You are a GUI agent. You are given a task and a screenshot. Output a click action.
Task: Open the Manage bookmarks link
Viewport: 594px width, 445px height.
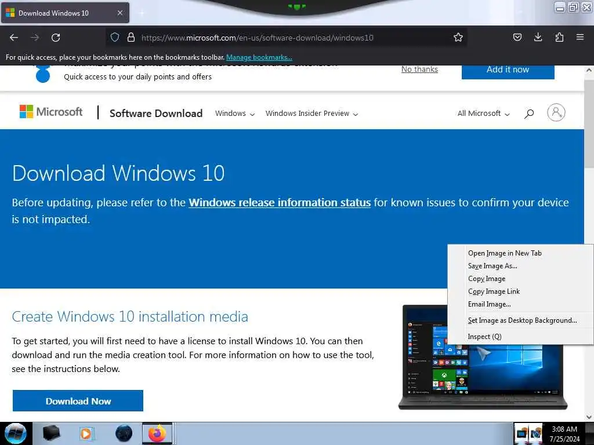point(259,57)
